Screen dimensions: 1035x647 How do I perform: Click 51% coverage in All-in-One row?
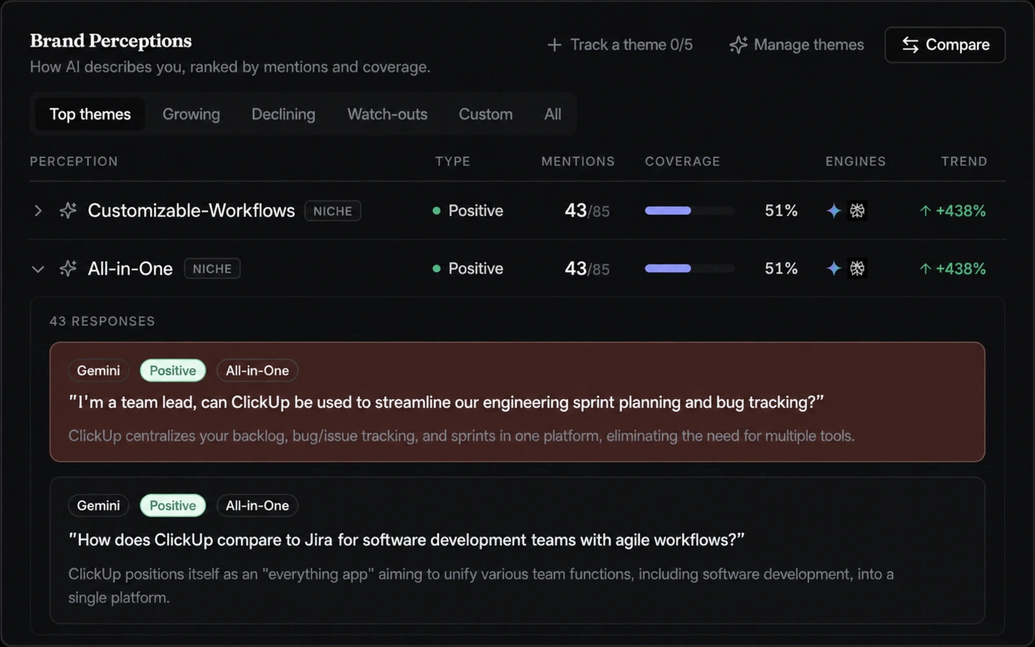(x=781, y=269)
